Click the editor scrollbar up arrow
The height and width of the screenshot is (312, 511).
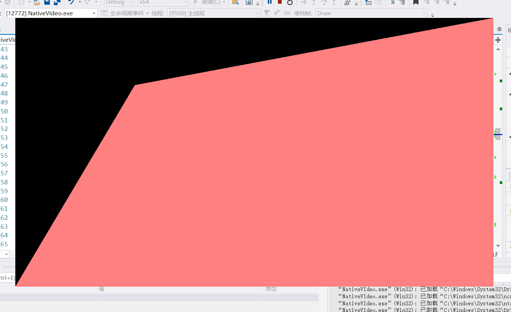[498, 49]
